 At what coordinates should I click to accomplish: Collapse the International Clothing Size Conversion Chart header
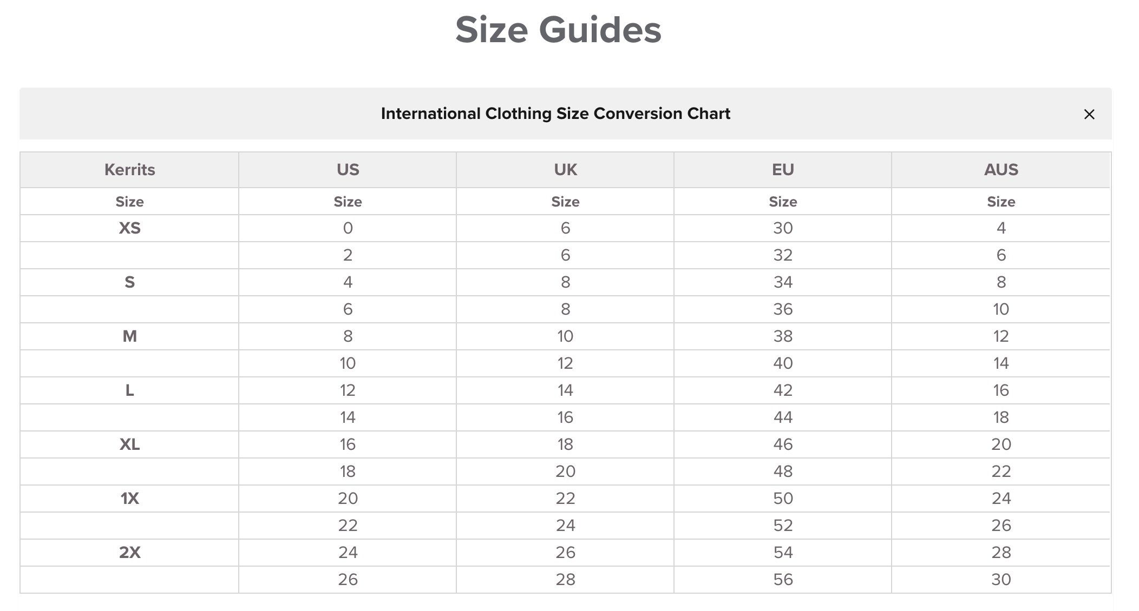[x=566, y=114]
